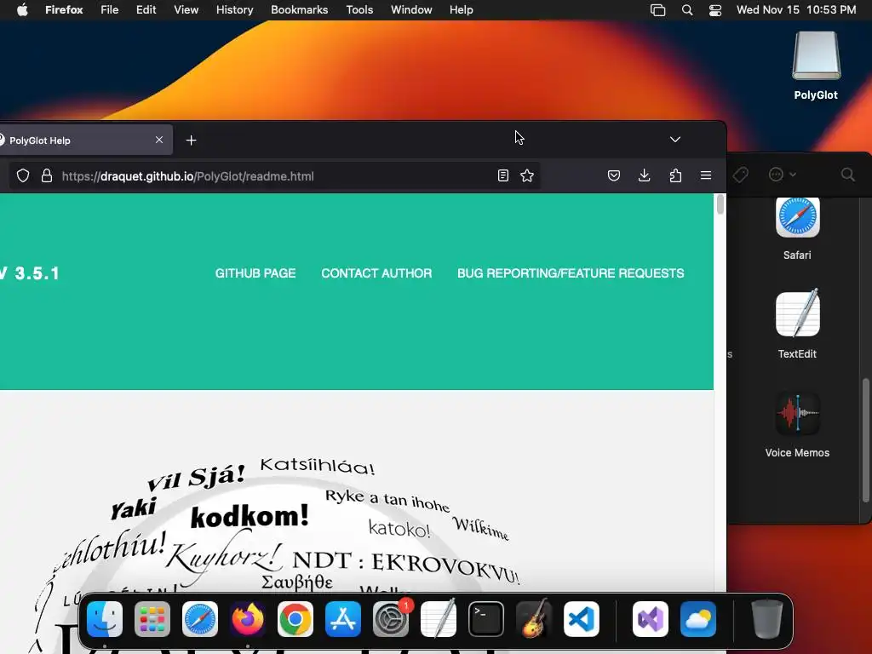Open the Help menu
Image resolution: width=872 pixels, height=654 pixels.
pyautogui.click(x=461, y=10)
